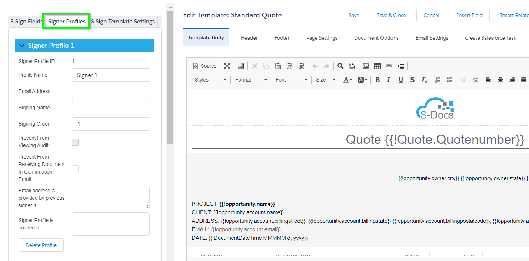Viewport: 529px width, 261px height.
Task: Click the 'provided by previous signer if' textarea
Action: (111, 198)
